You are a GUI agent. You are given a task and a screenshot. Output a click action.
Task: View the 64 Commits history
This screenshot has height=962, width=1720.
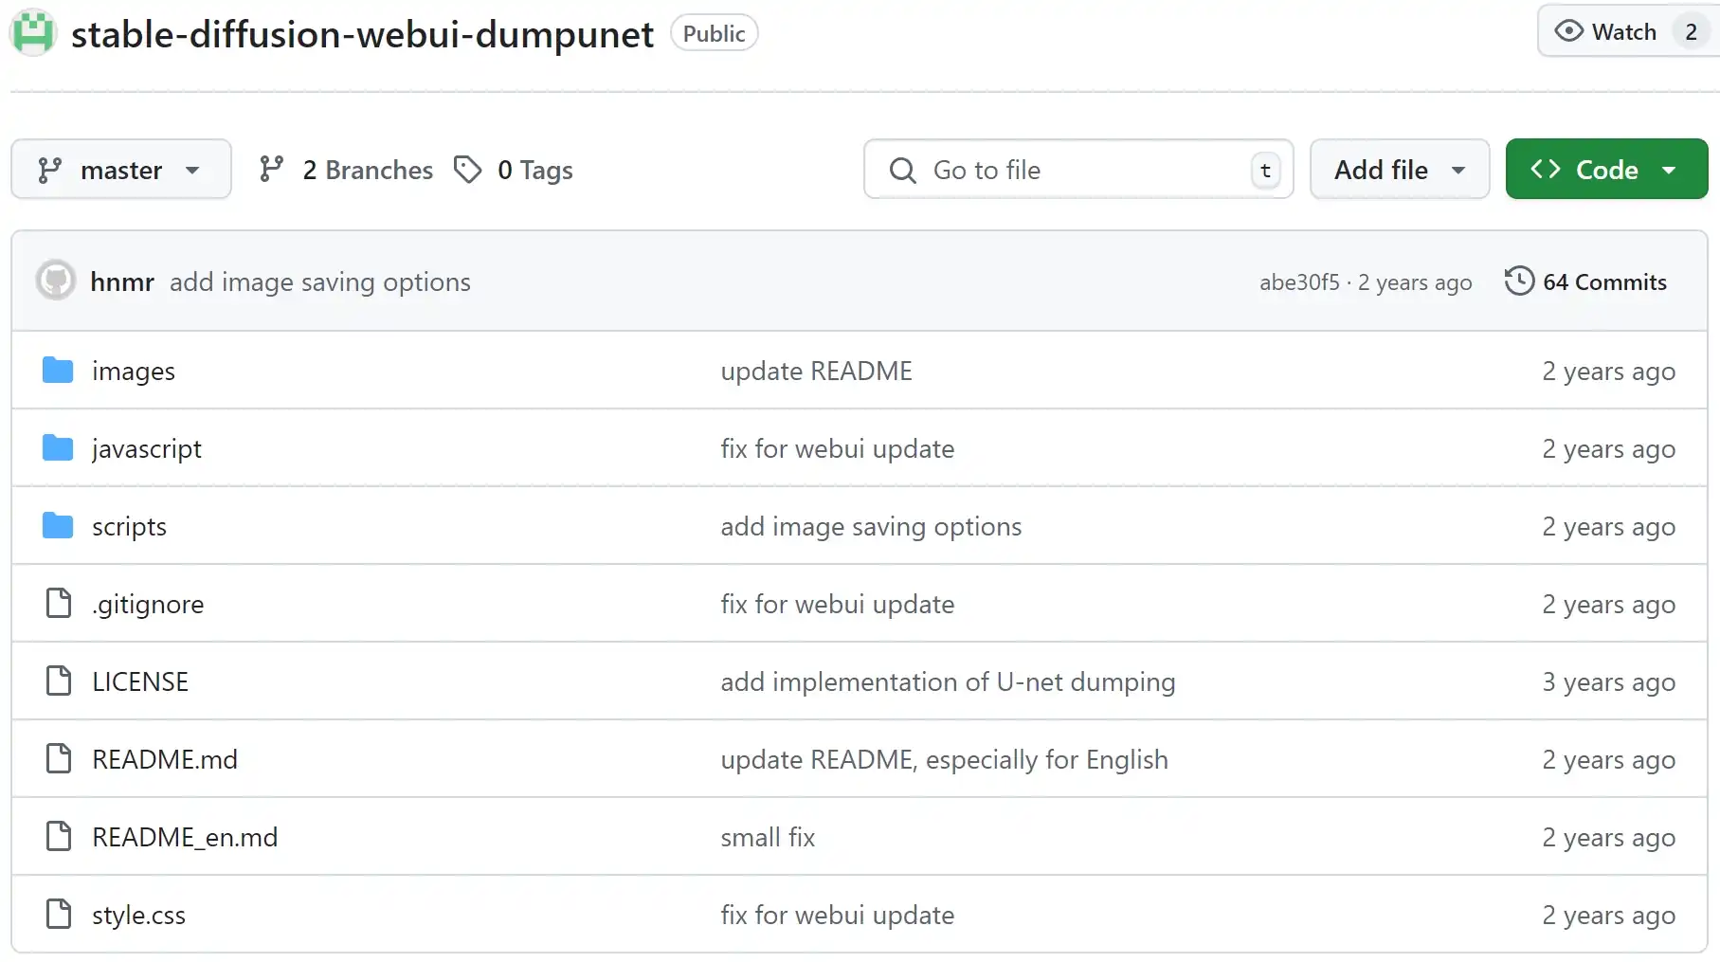(1586, 281)
